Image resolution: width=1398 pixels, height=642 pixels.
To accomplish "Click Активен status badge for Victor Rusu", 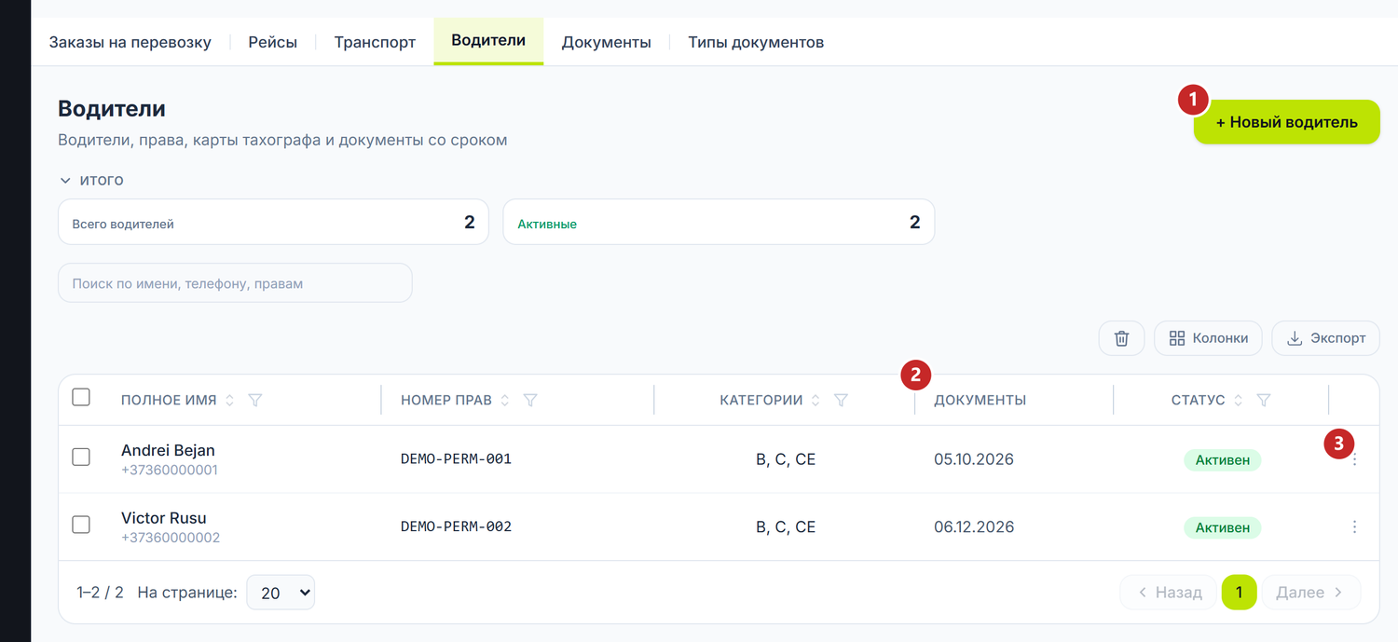I will pyautogui.click(x=1223, y=527).
